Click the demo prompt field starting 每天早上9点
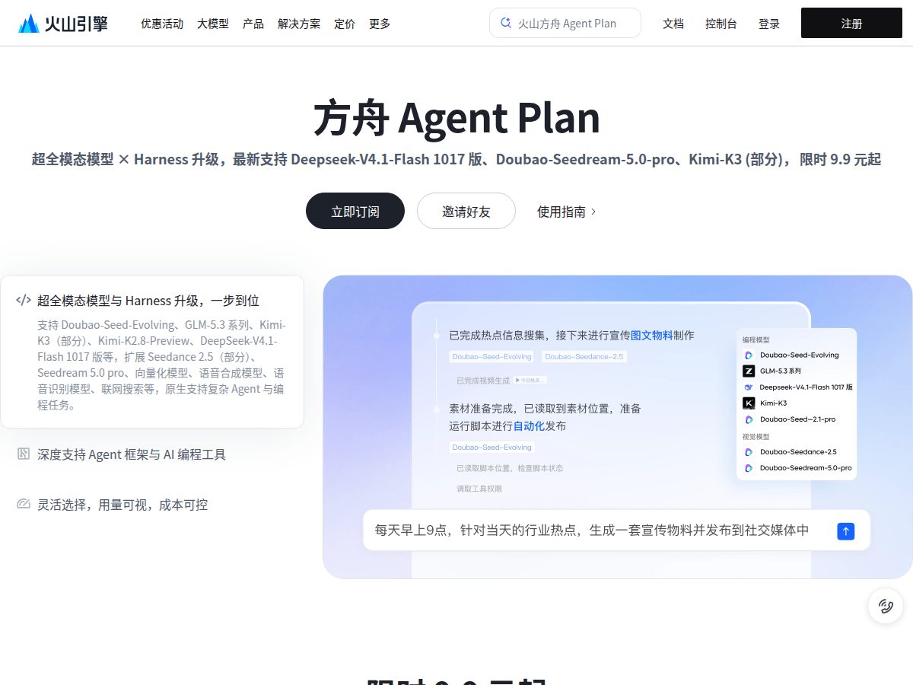The width and height of the screenshot is (913, 685). click(x=616, y=530)
